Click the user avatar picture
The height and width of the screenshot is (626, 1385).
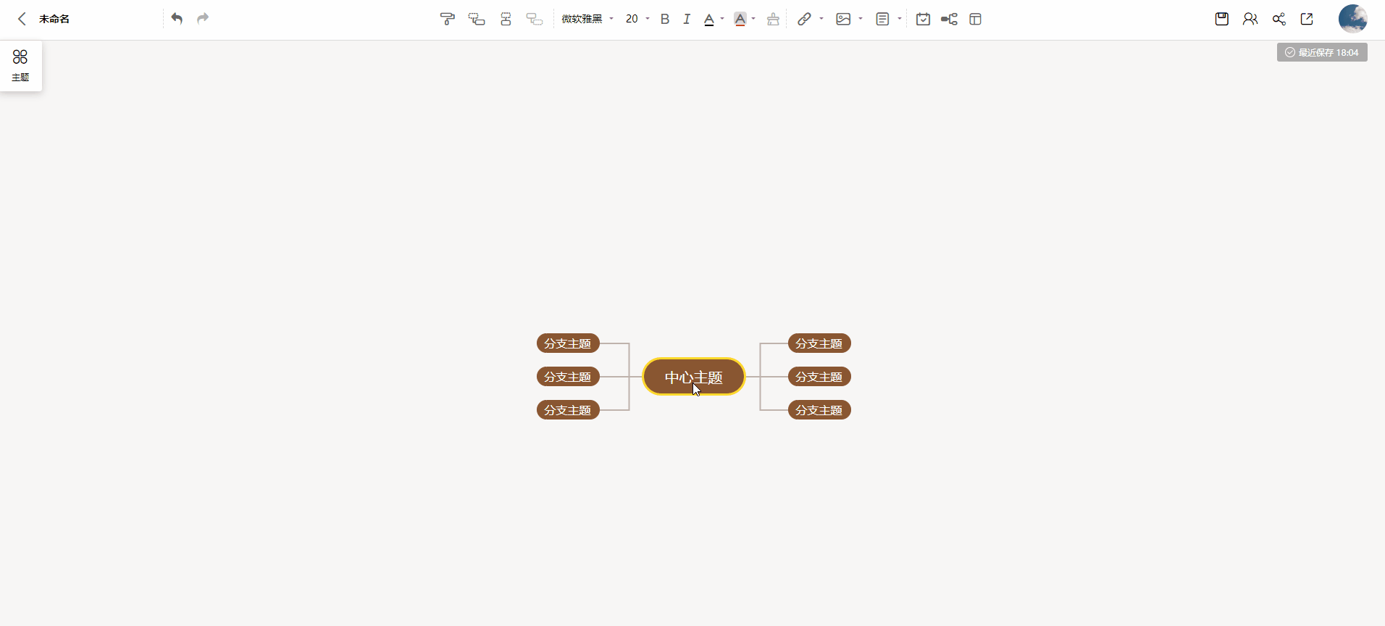point(1352,19)
